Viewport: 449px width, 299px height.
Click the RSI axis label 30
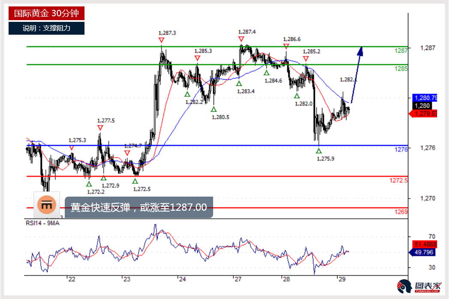pyautogui.click(x=432, y=268)
